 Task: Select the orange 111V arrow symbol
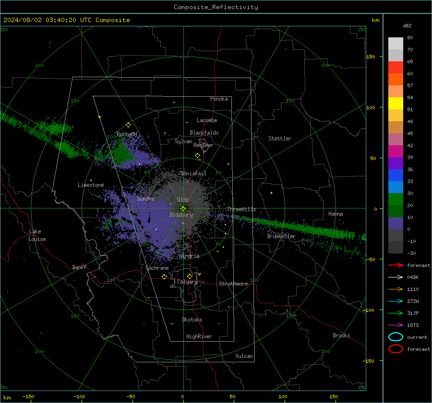point(396,289)
